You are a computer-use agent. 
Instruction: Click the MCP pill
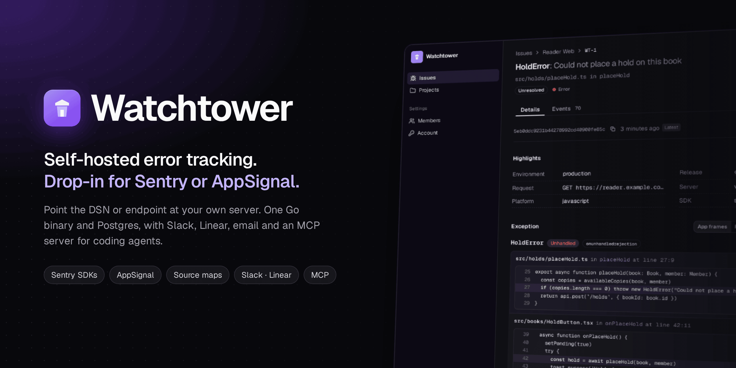[320, 275]
